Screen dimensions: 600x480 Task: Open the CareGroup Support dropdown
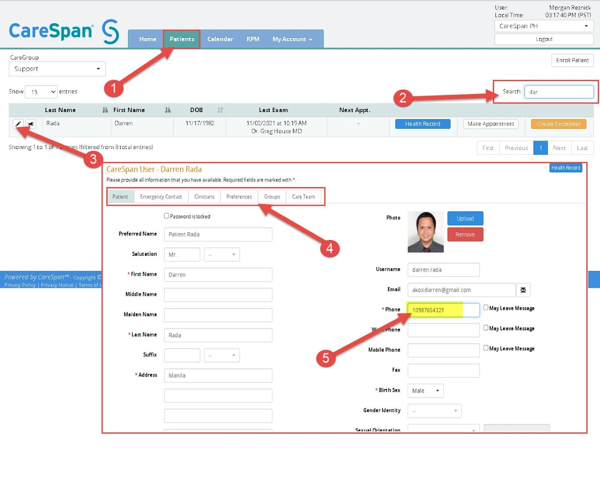tap(57, 69)
